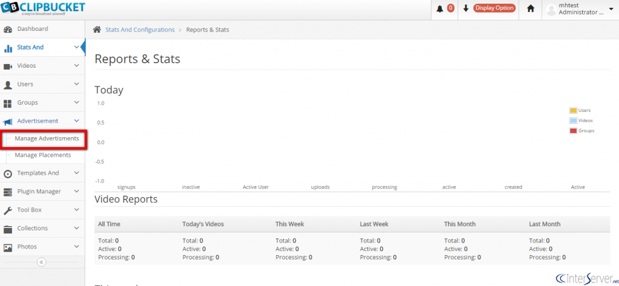The image size is (619, 286).
Task: Click Reports & Stats breadcrumb text
Action: 208,30
